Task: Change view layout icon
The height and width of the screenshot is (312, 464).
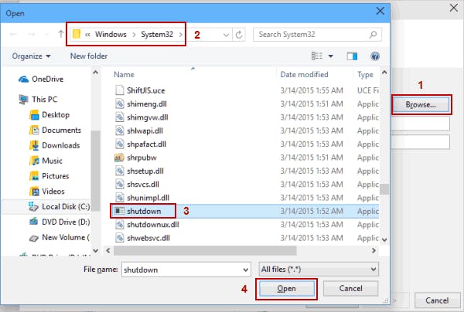Action: pyautogui.click(x=316, y=56)
